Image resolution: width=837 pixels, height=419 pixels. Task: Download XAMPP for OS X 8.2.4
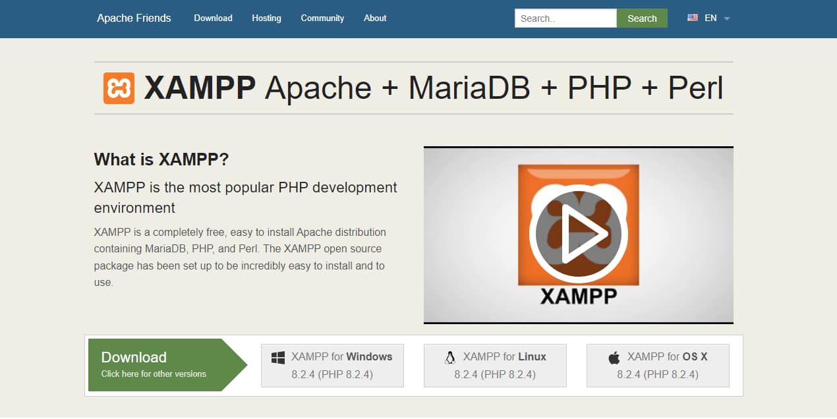pyautogui.click(x=658, y=364)
